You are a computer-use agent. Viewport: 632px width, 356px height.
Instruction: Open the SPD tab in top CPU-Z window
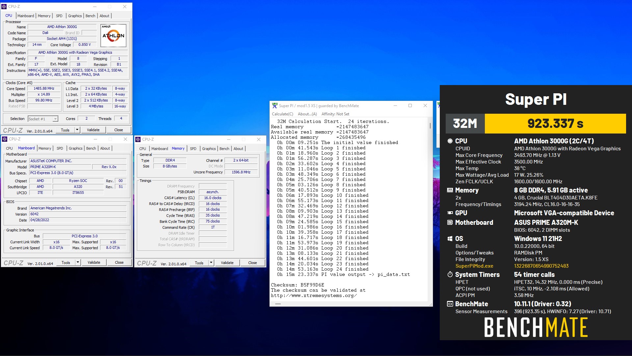[59, 16]
